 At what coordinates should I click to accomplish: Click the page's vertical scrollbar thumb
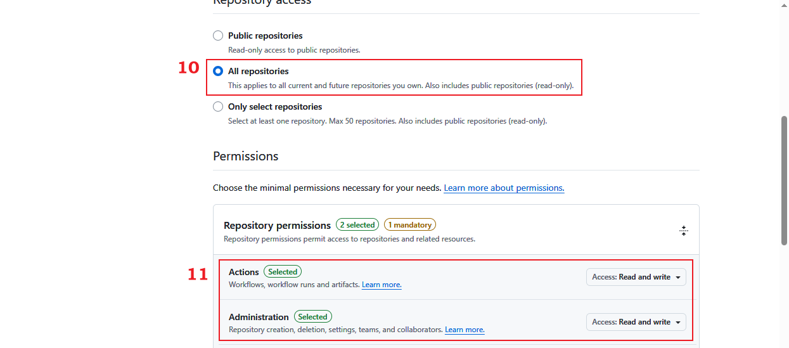(784, 181)
